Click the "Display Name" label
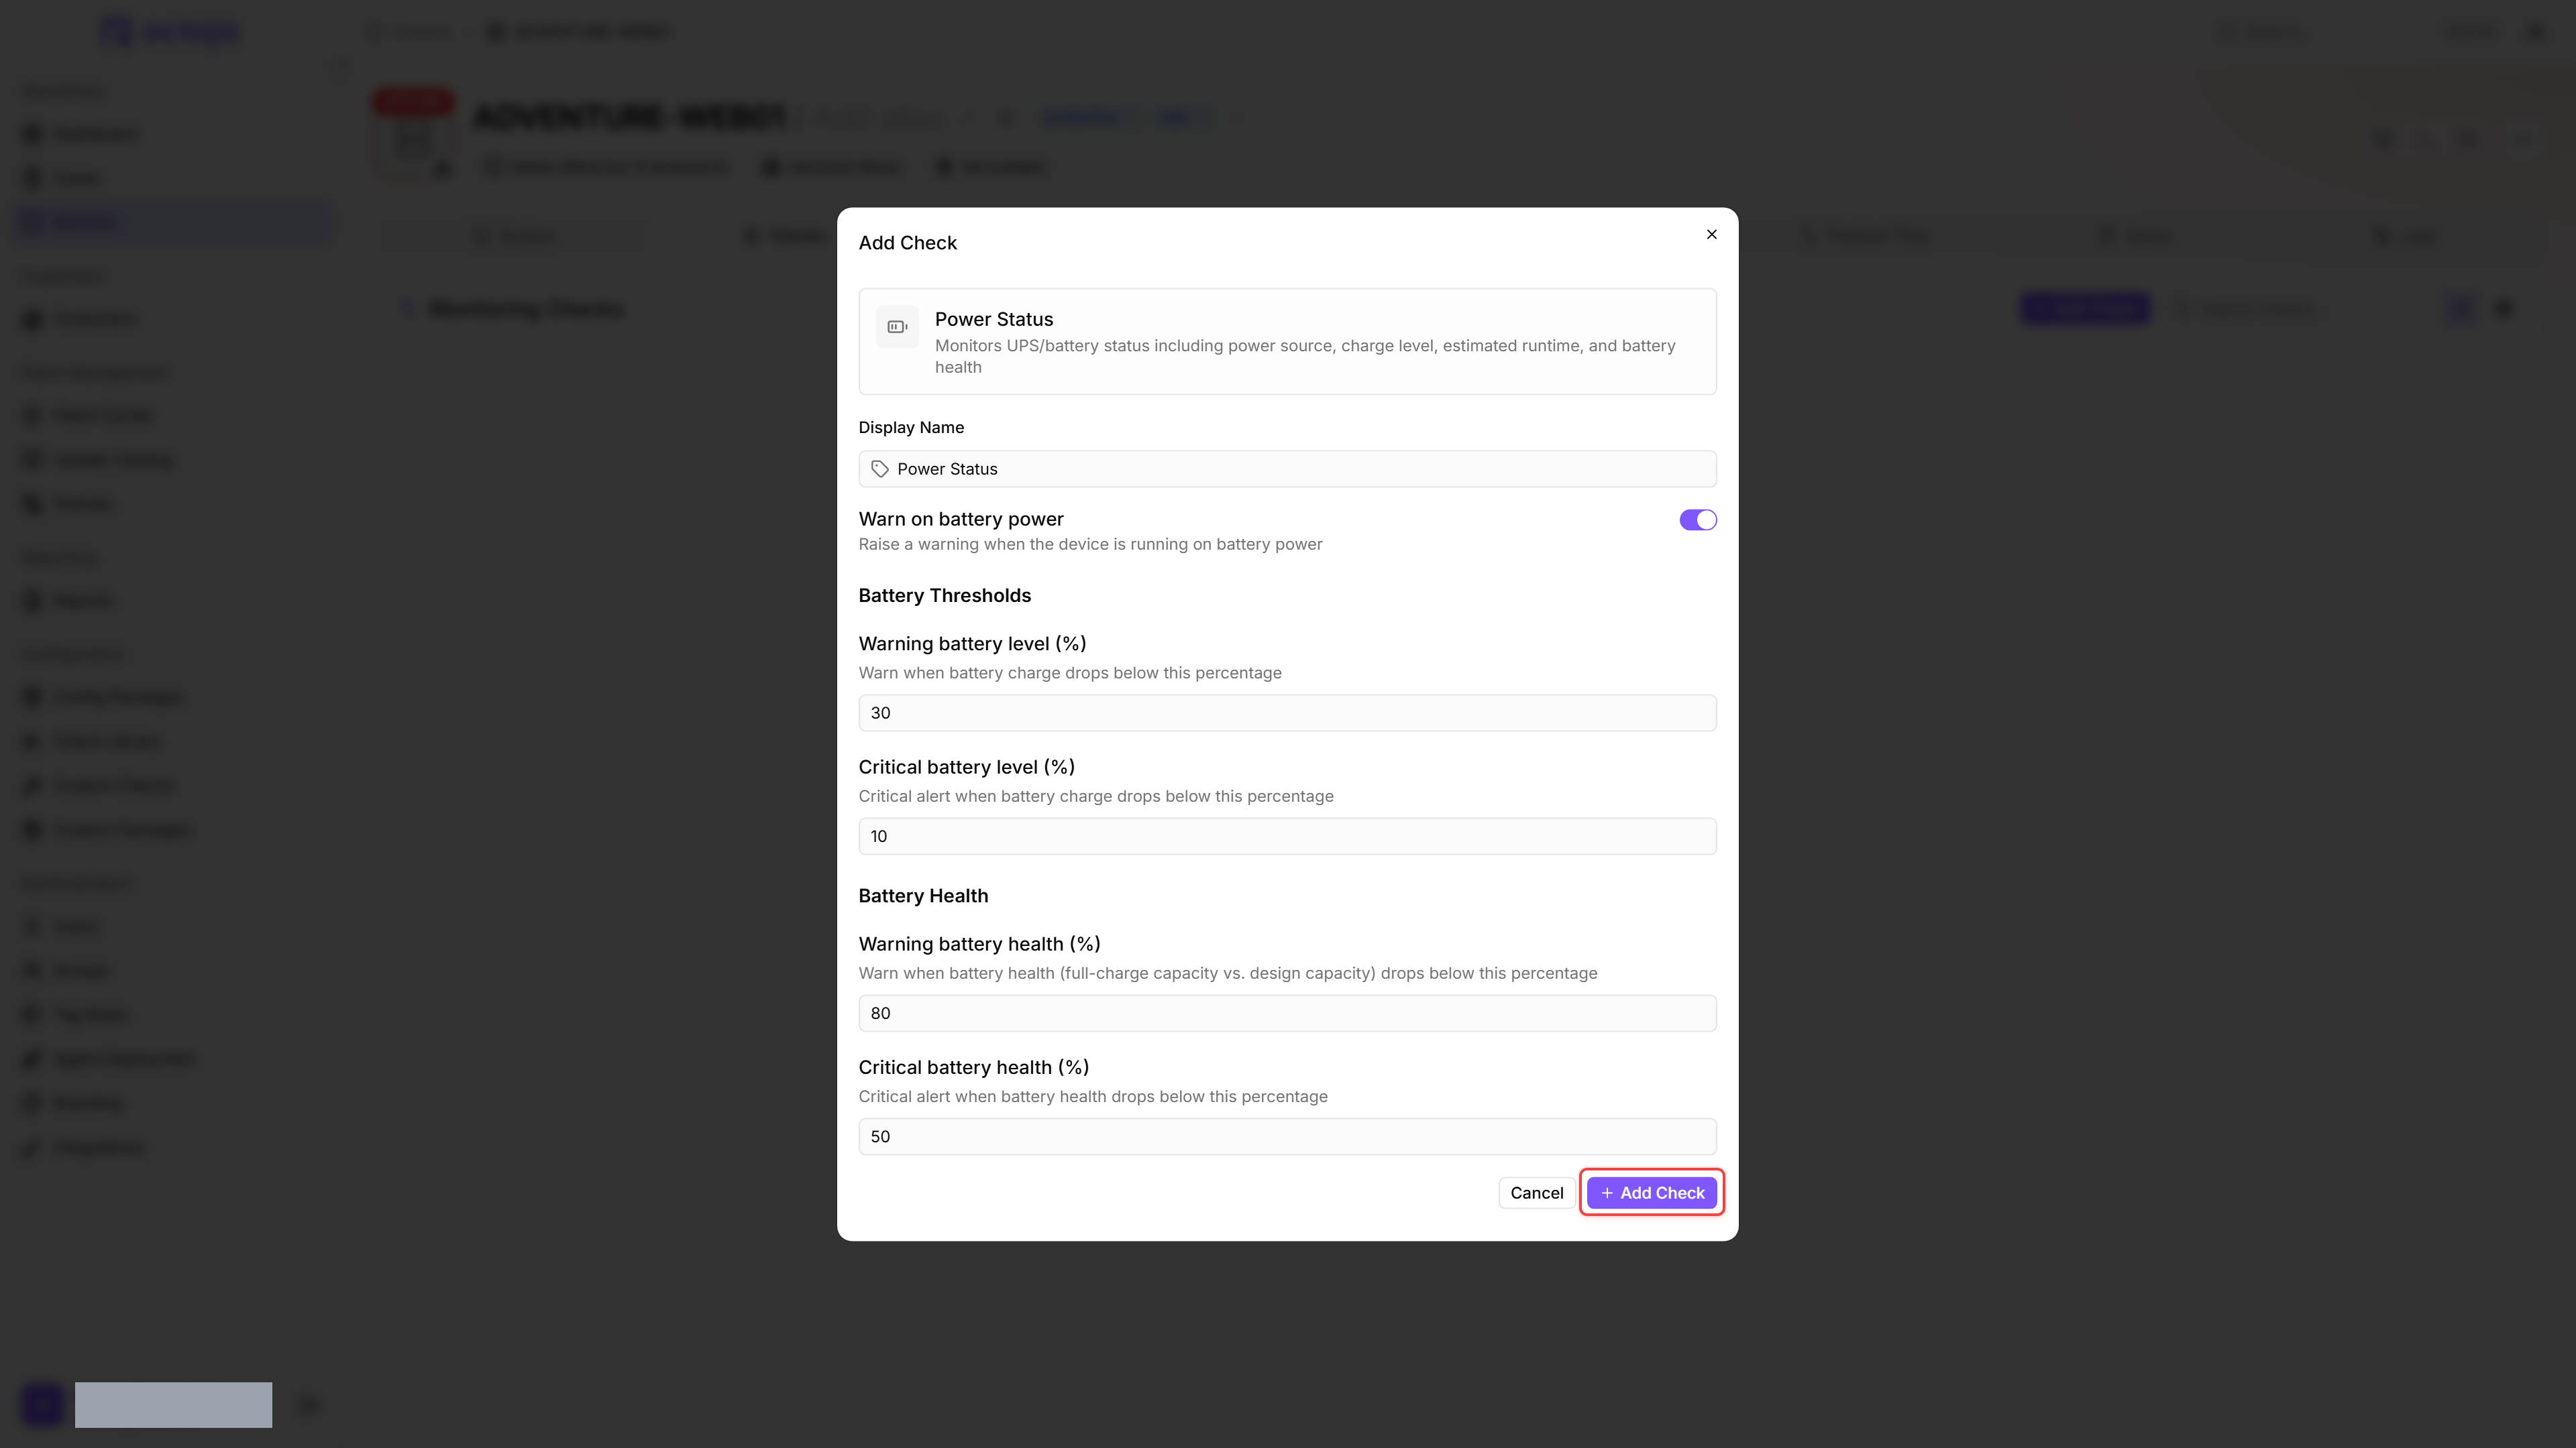 (x=911, y=427)
